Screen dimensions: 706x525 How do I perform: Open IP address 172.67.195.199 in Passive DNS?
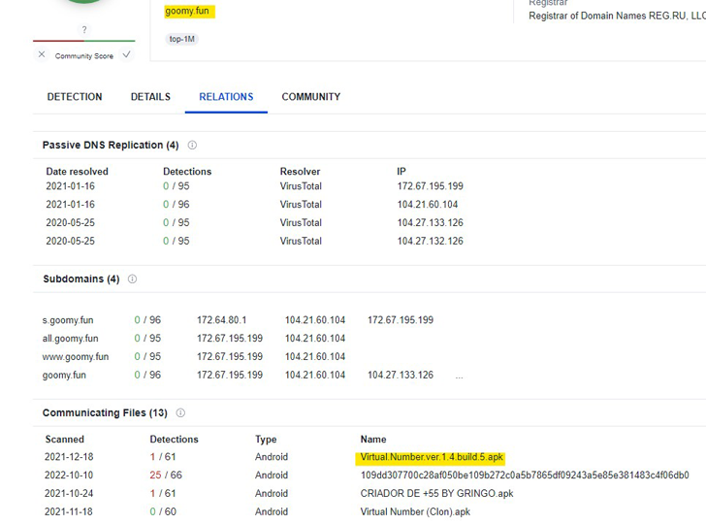(x=430, y=186)
